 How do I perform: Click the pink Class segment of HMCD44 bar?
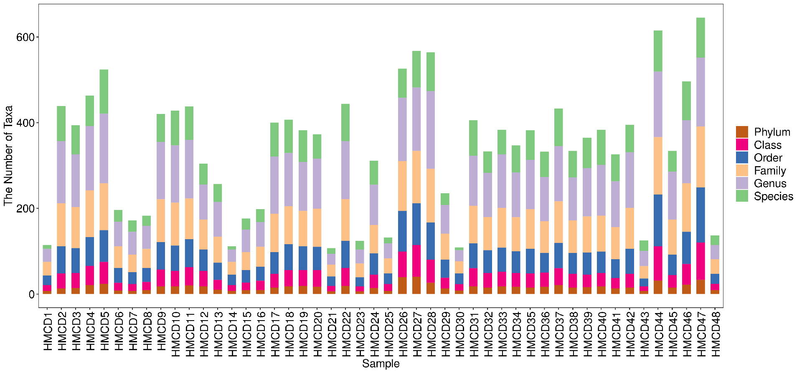coord(658,263)
